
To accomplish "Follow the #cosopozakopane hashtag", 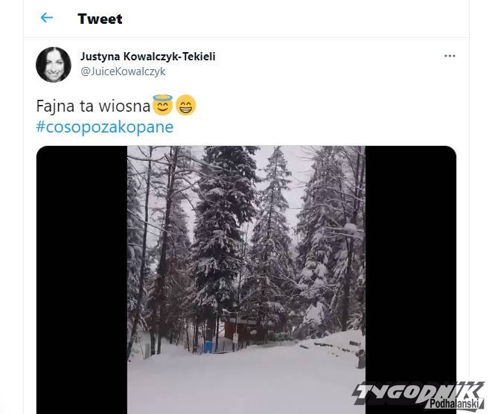I will 105,127.
